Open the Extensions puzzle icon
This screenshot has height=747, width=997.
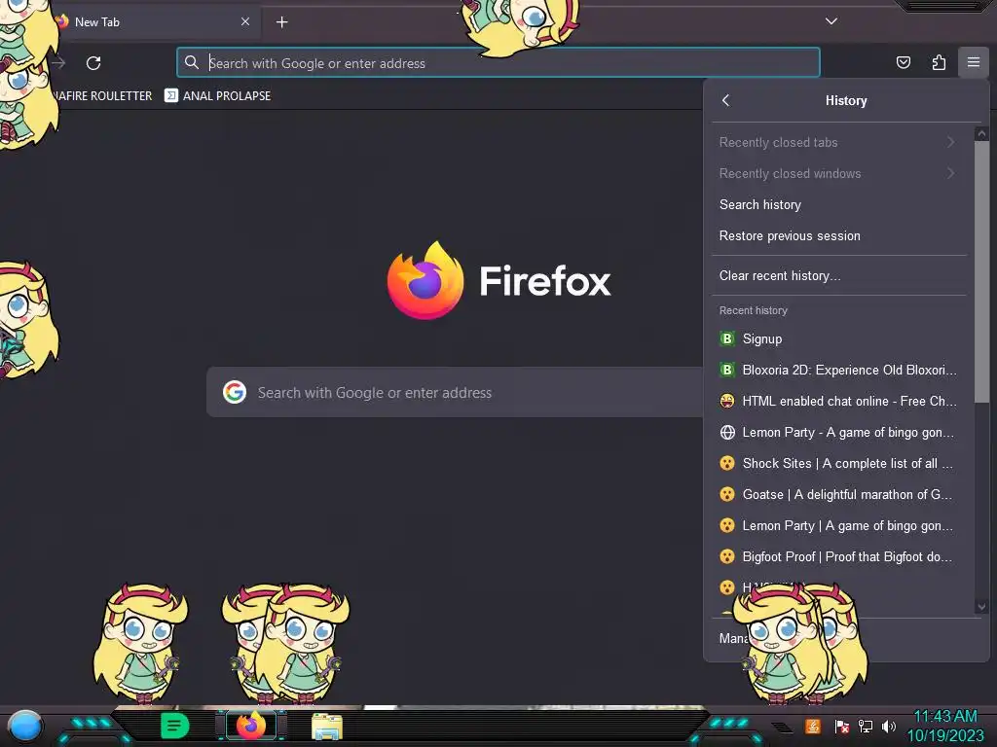tap(939, 62)
